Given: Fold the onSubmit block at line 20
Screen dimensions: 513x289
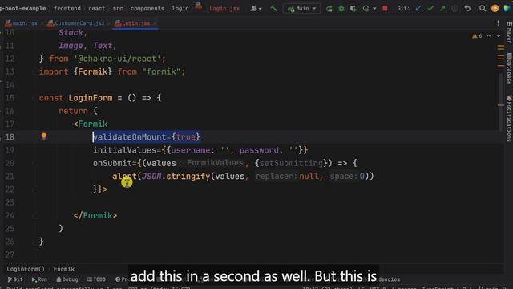Looking at the screenshot, I should 35,163.
